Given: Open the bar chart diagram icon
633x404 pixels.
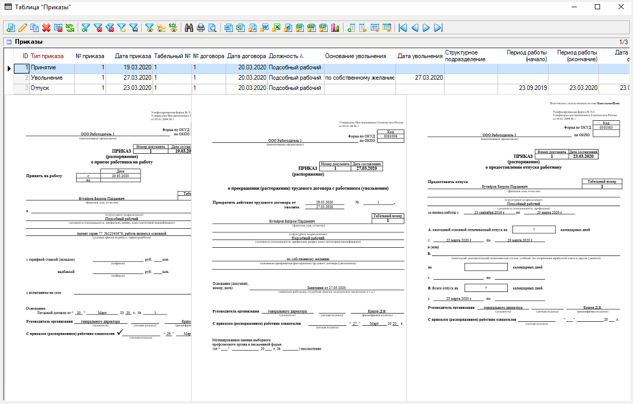Looking at the screenshot, I should coord(335,28).
